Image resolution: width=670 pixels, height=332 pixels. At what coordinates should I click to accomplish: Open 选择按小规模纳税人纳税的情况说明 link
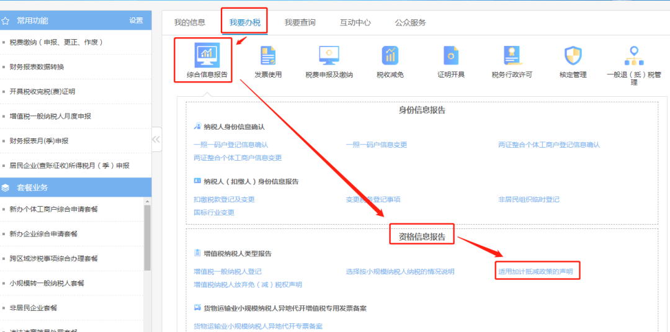point(400,272)
